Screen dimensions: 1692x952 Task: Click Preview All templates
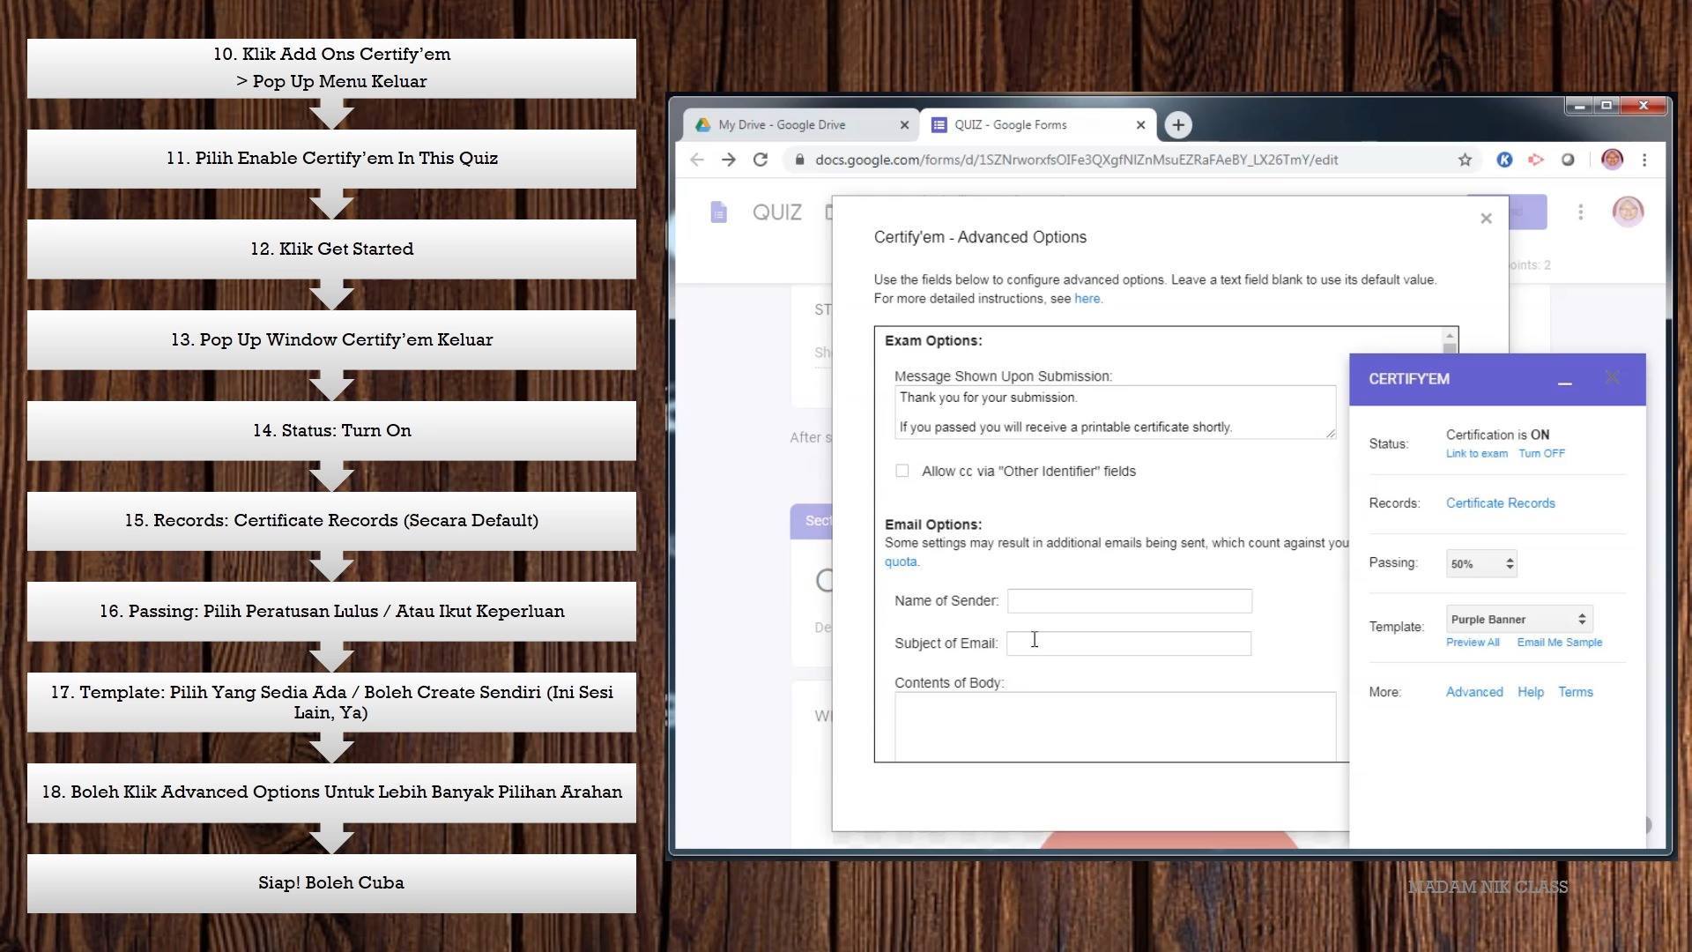[x=1473, y=643]
